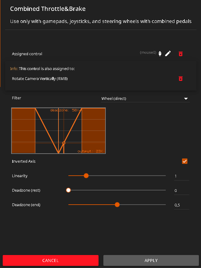Click the mouse device icon beside mouse0

pos(160,53)
